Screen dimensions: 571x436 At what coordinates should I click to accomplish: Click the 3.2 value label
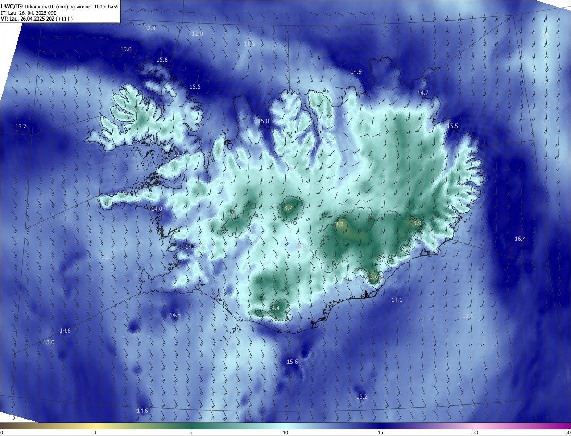click(x=339, y=225)
